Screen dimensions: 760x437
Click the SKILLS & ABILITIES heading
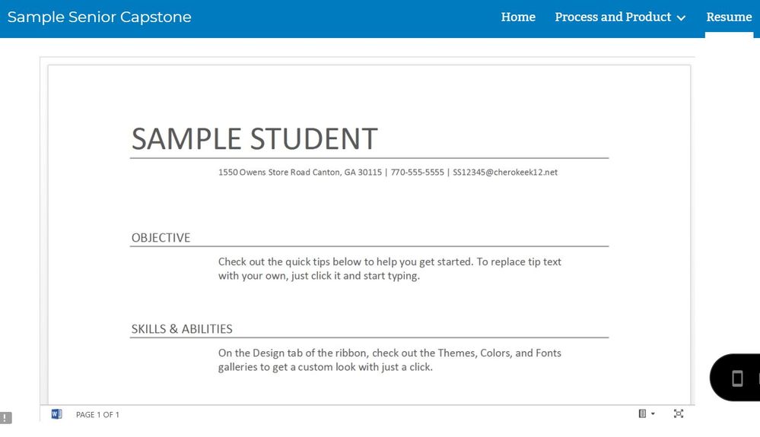pos(182,329)
